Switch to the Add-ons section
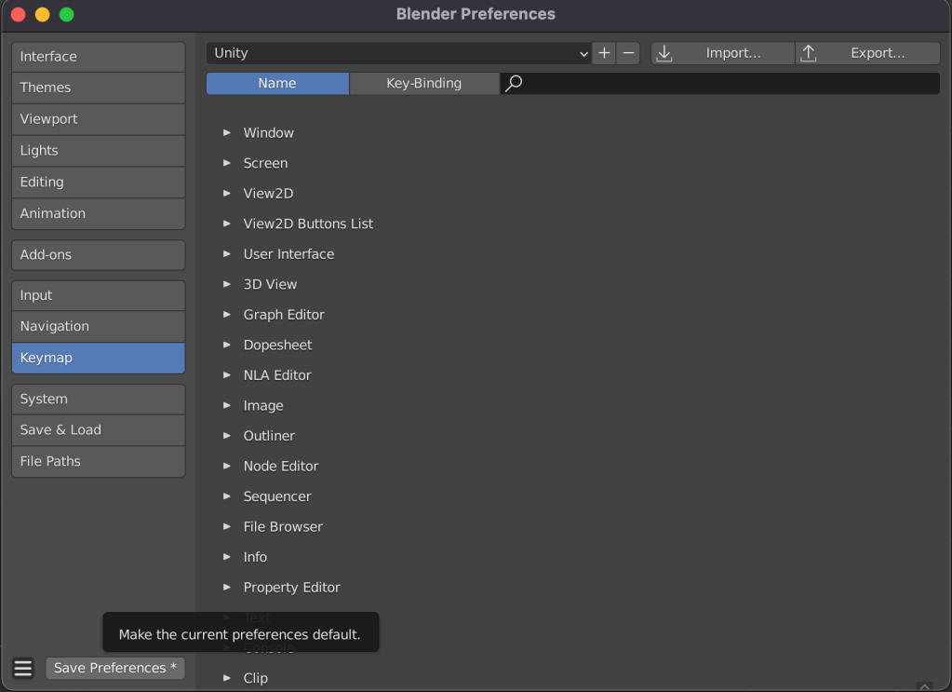The width and height of the screenshot is (952, 692). click(98, 254)
